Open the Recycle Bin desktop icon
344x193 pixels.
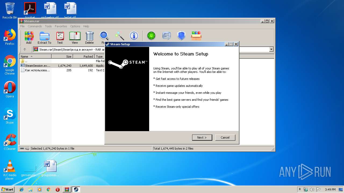point(10,11)
